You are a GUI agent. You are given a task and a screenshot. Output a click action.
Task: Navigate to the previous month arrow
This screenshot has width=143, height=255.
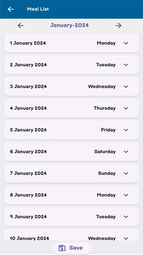tap(21, 25)
